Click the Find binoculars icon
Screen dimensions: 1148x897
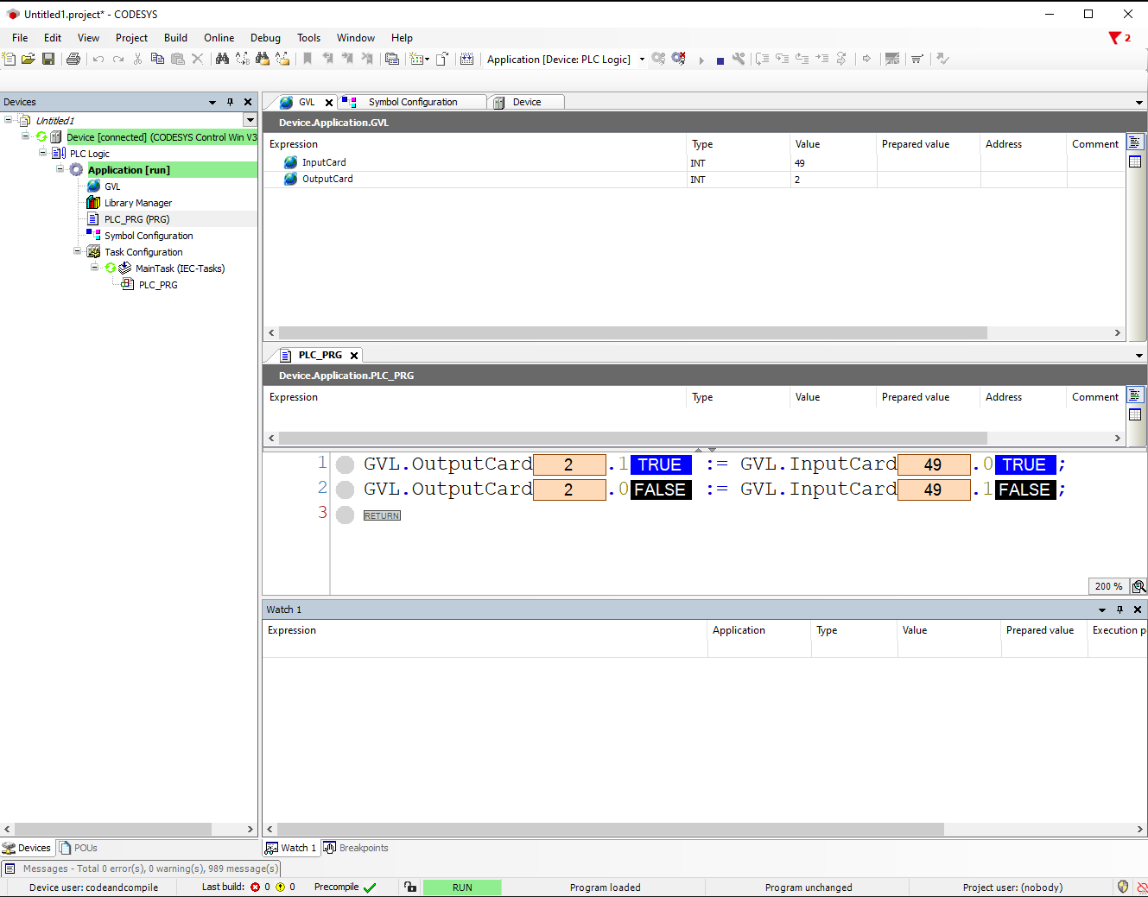click(222, 59)
